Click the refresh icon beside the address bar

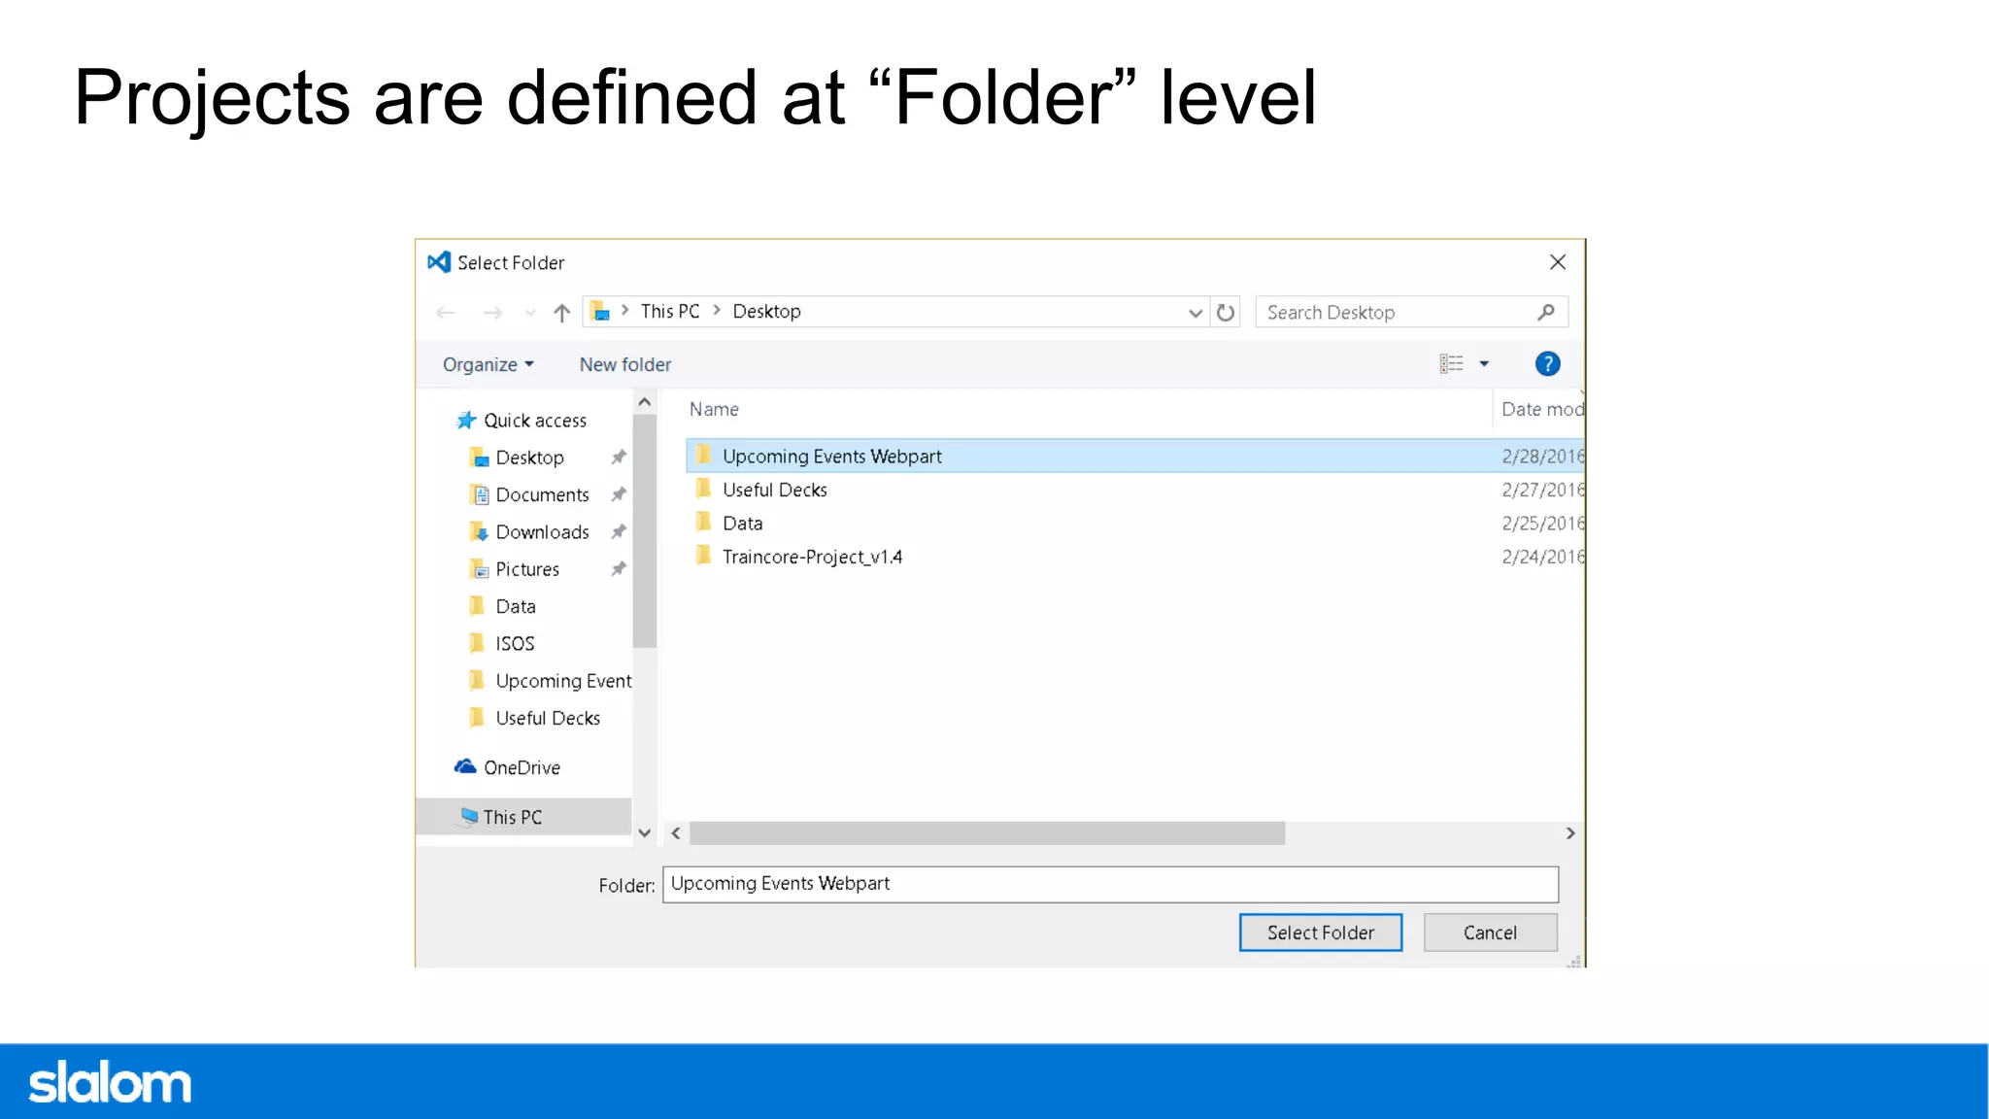[x=1226, y=313]
